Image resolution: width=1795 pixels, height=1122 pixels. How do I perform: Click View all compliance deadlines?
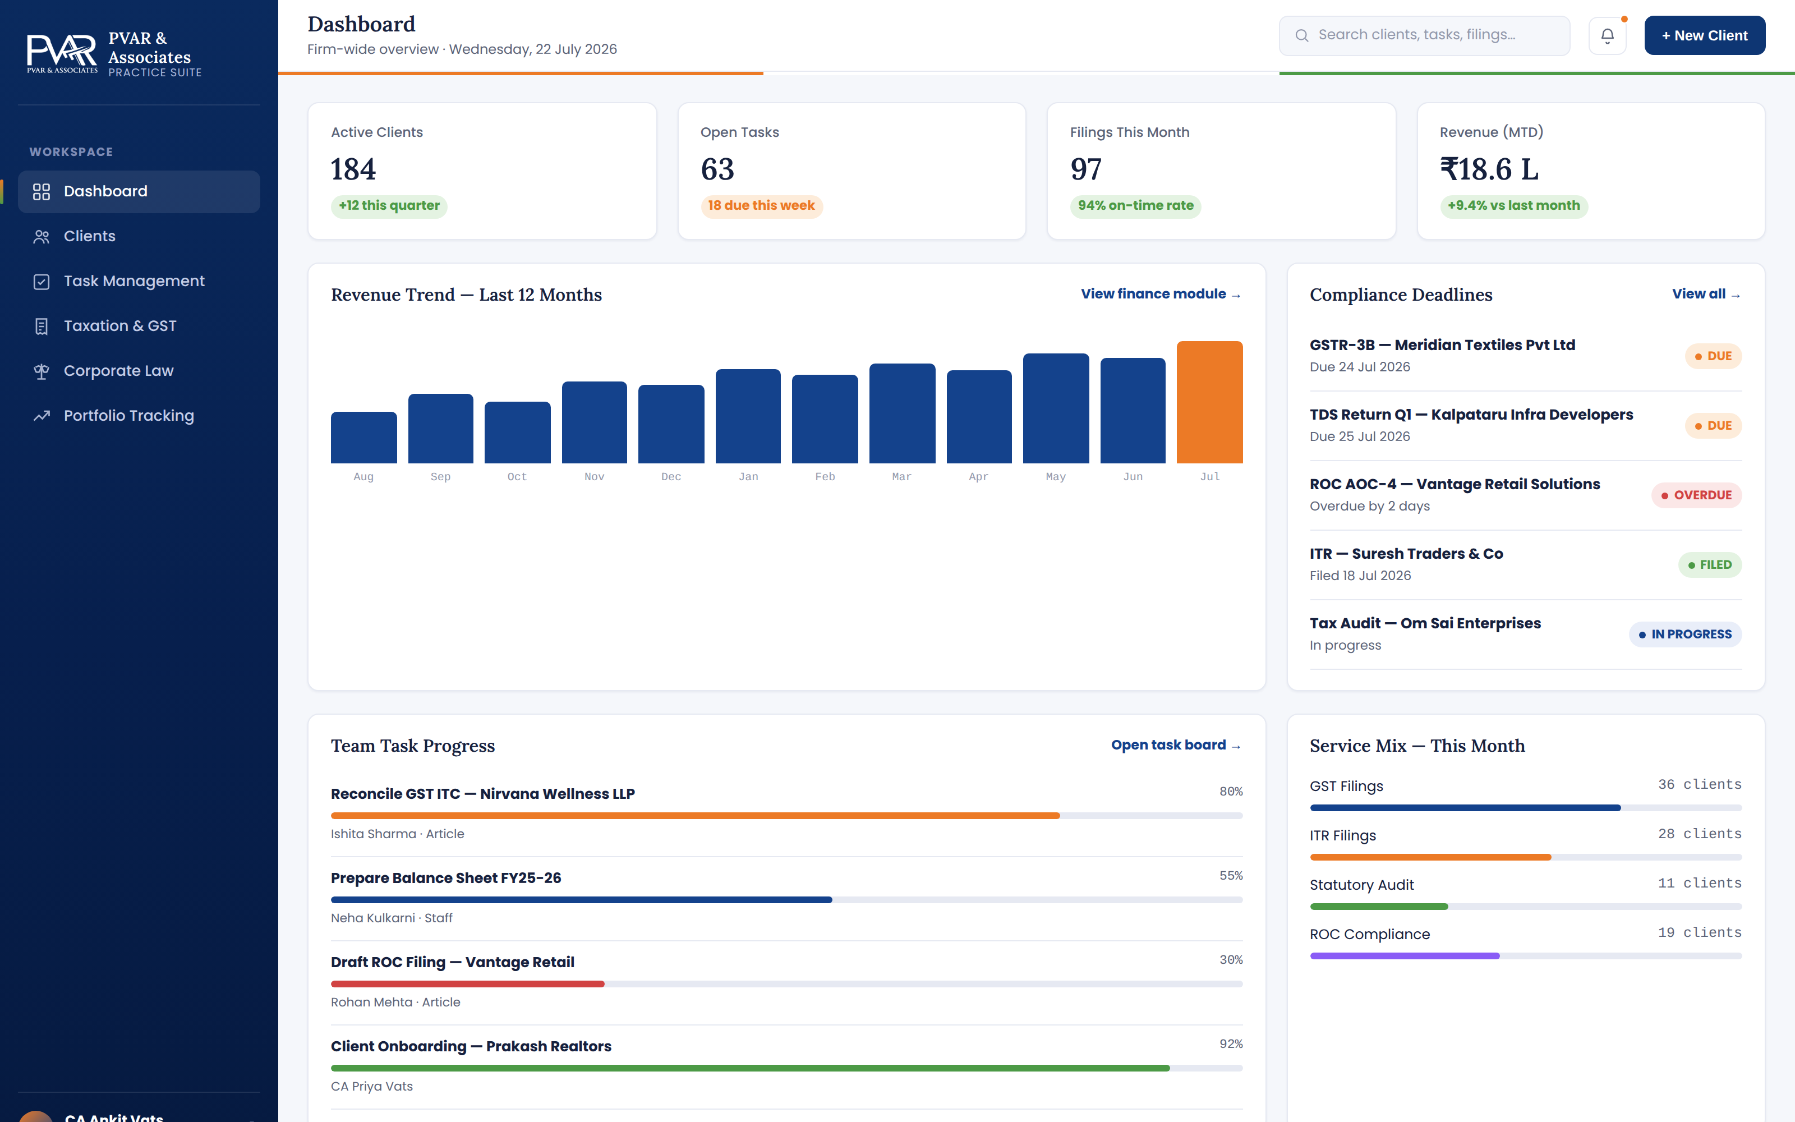click(1706, 295)
